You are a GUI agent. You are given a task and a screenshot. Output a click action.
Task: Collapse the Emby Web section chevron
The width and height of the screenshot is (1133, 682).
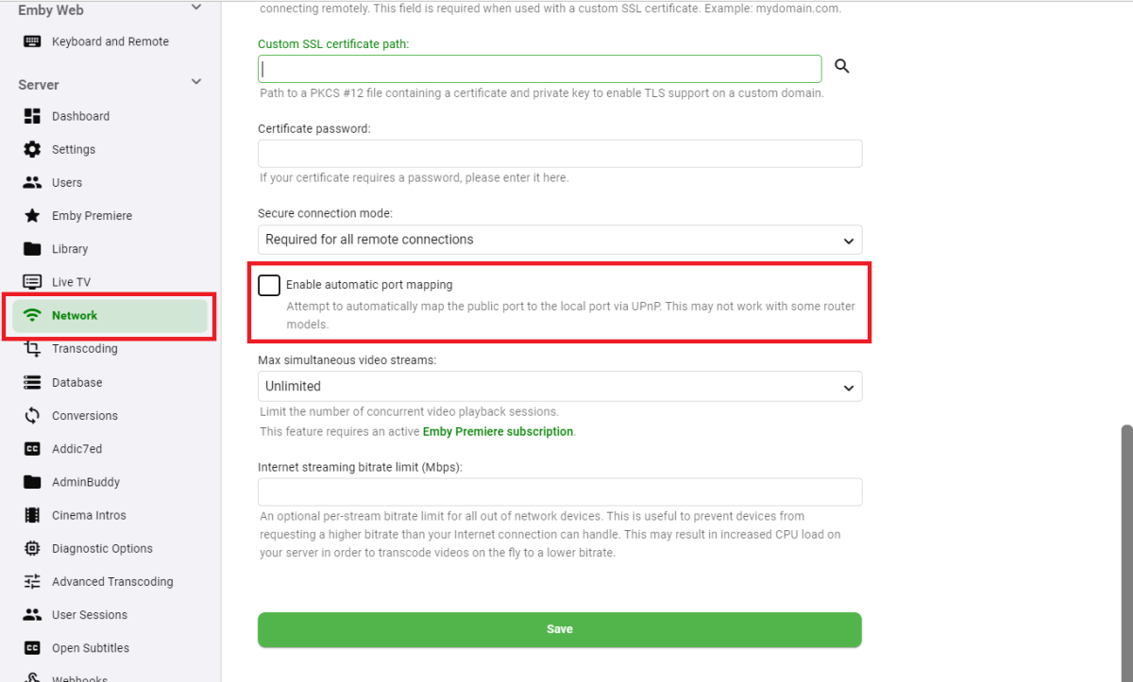point(196,8)
